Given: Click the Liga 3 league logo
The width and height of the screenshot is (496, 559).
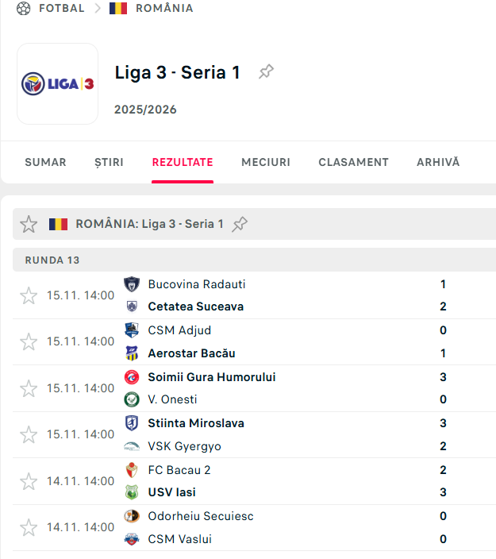Looking at the screenshot, I should coord(57,83).
